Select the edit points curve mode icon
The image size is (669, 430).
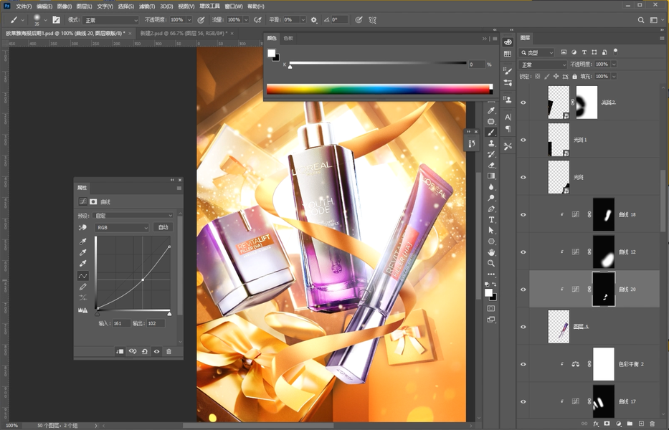(82, 276)
